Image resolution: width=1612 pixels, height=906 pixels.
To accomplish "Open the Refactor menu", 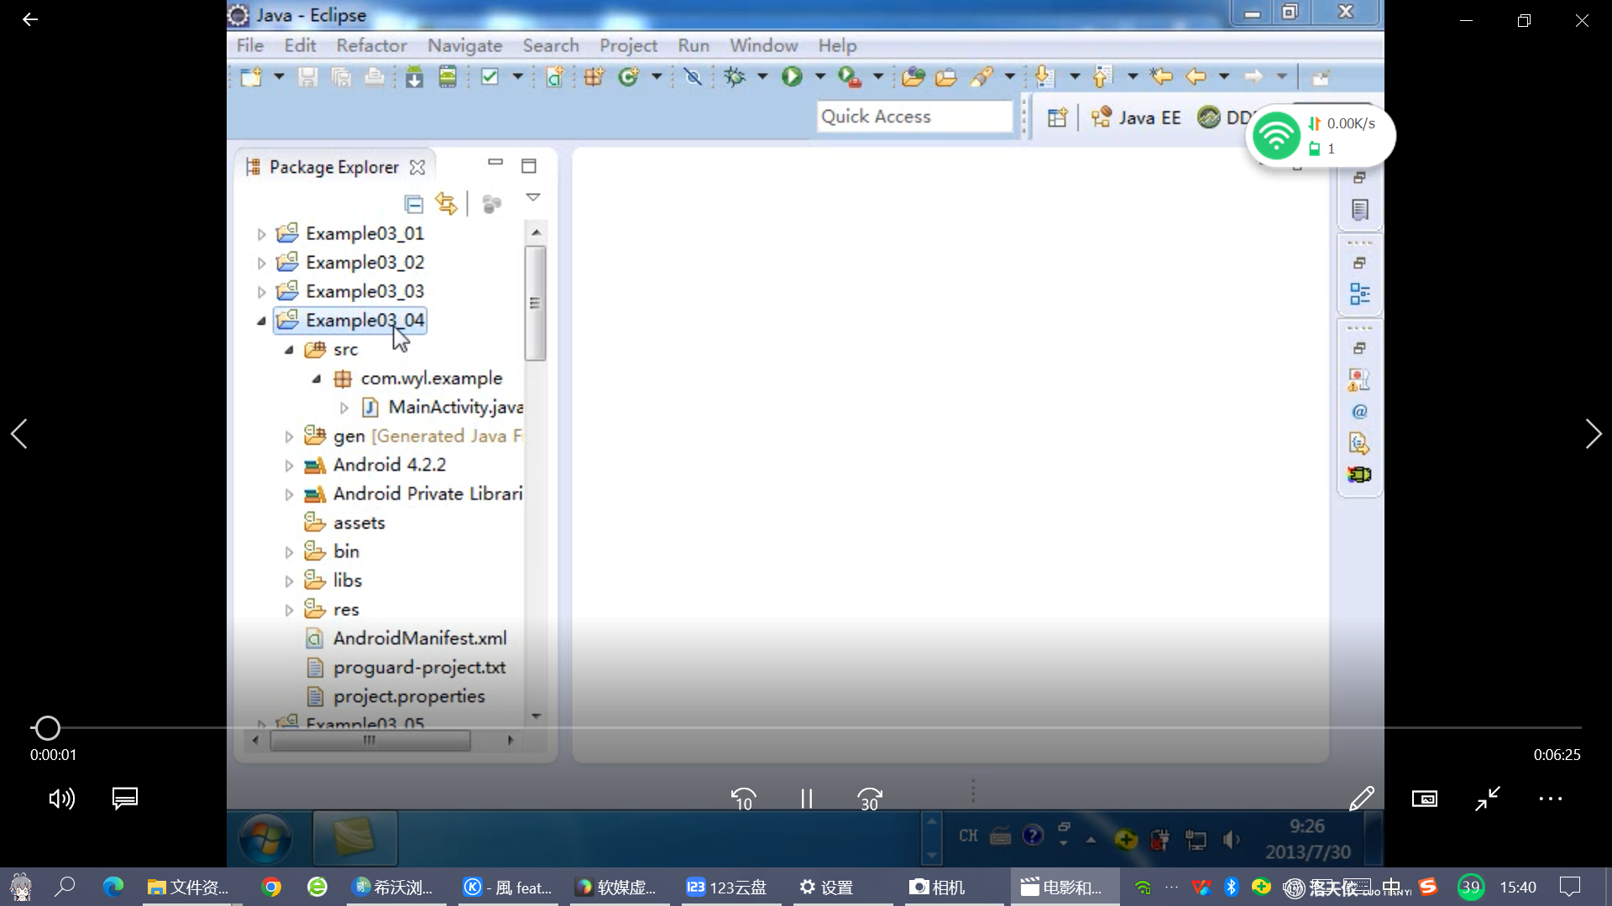I will click(372, 45).
